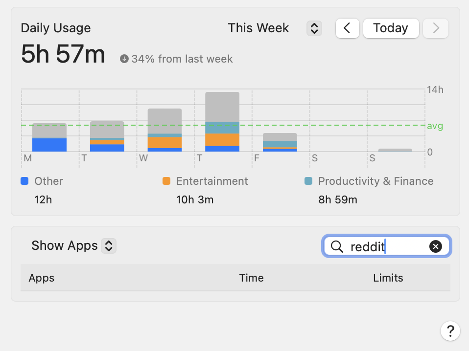Select Wednesday's usage bar in the chart
This screenshot has width=469, height=351.
(164, 130)
